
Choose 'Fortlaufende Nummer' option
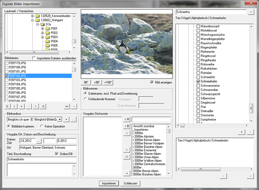(85, 98)
